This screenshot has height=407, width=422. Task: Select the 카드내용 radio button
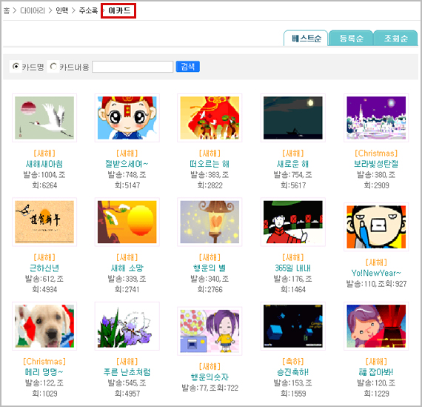pos(53,66)
